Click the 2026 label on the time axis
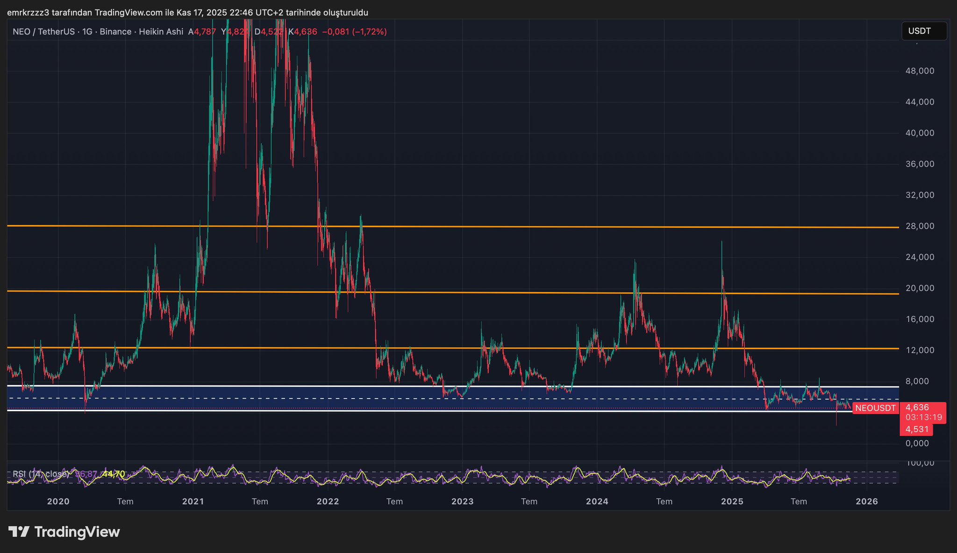The height and width of the screenshot is (553, 957). tap(866, 502)
